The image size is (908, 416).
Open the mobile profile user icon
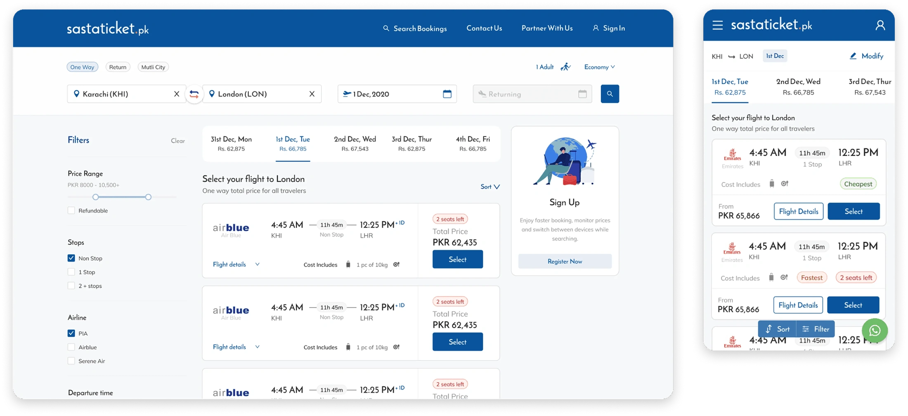coord(880,25)
